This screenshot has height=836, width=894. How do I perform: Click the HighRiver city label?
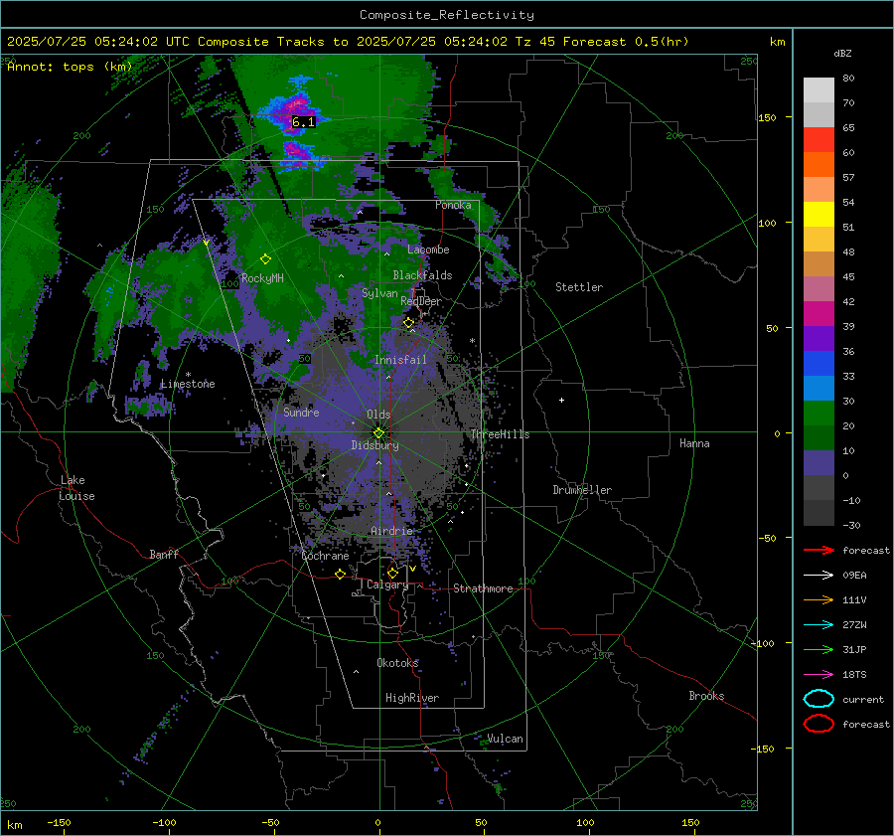pos(412,698)
